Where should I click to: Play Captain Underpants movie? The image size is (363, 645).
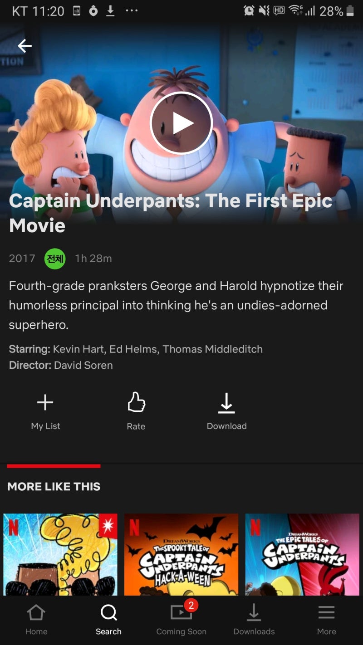click(181, 123)
